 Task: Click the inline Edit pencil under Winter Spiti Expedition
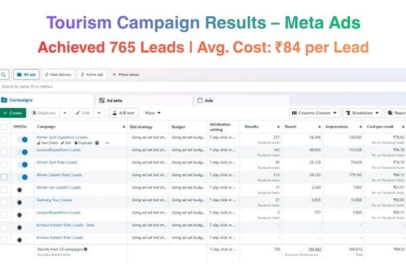click(66, 143)
